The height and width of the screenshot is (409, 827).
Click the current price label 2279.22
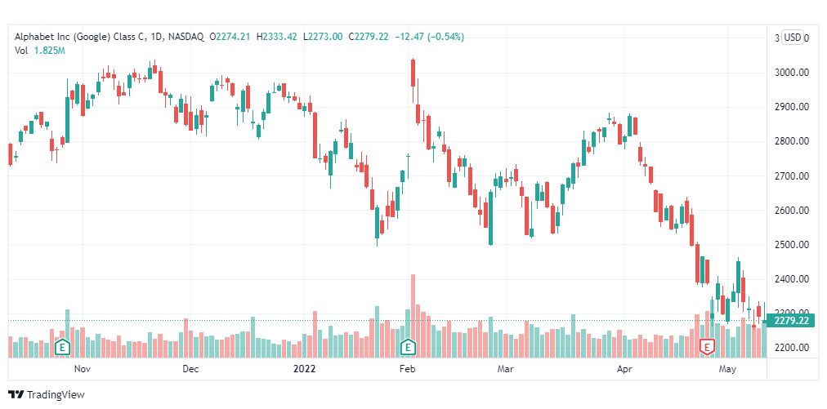[x=792, y=320]
